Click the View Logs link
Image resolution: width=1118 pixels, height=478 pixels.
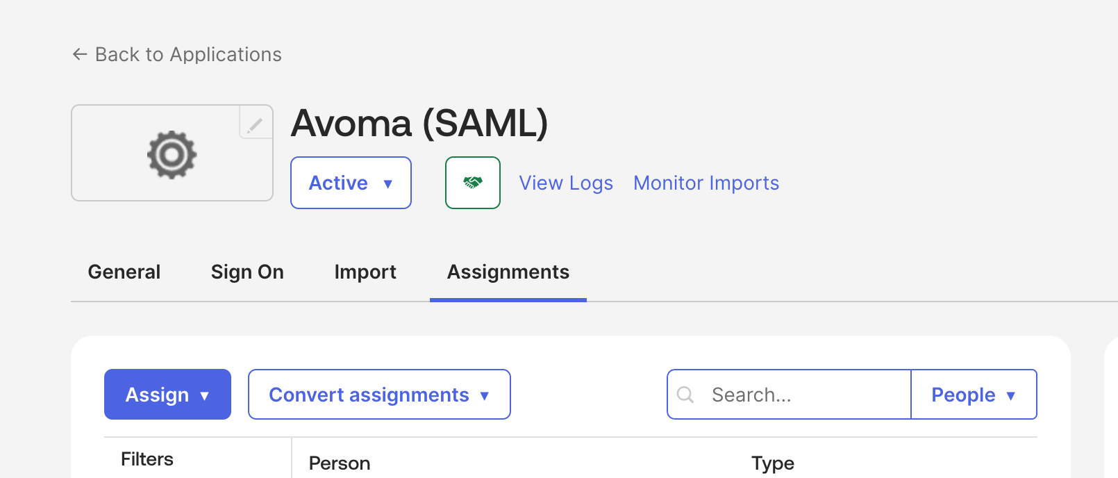tap(565, 183)
